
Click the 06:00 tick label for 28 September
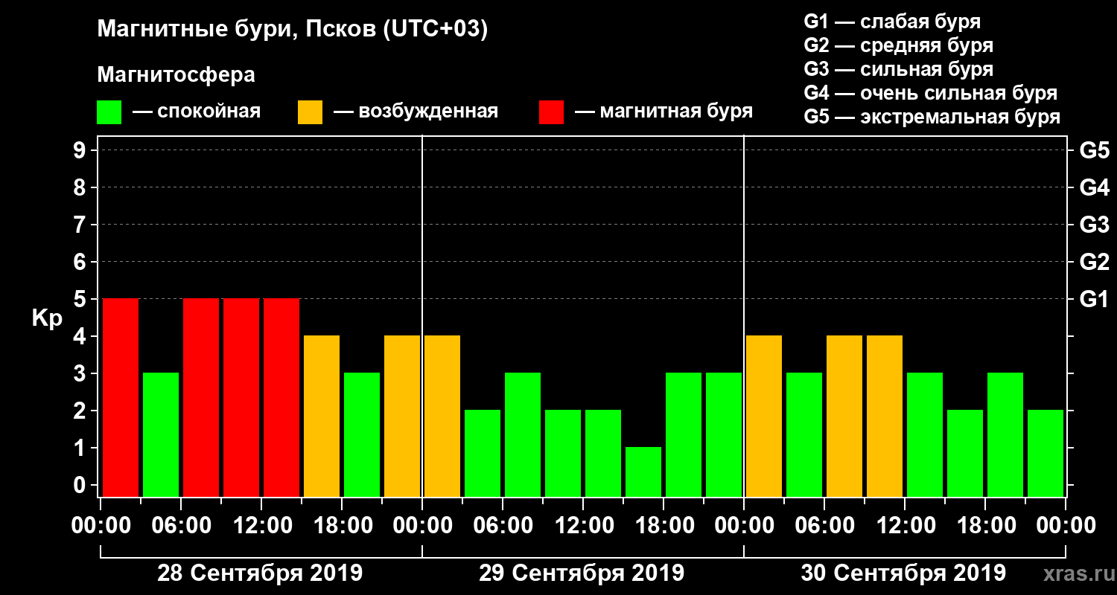click(x=181, y=526)
